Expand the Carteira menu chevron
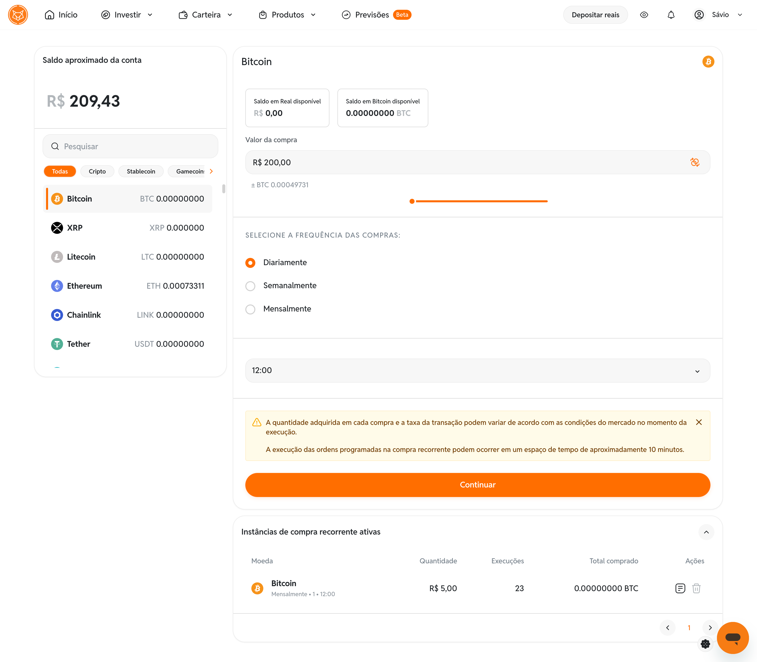Screen dimensions: 757x662 coord(230,15)
